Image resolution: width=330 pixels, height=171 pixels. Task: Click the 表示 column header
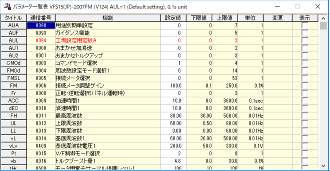(305, 18)
